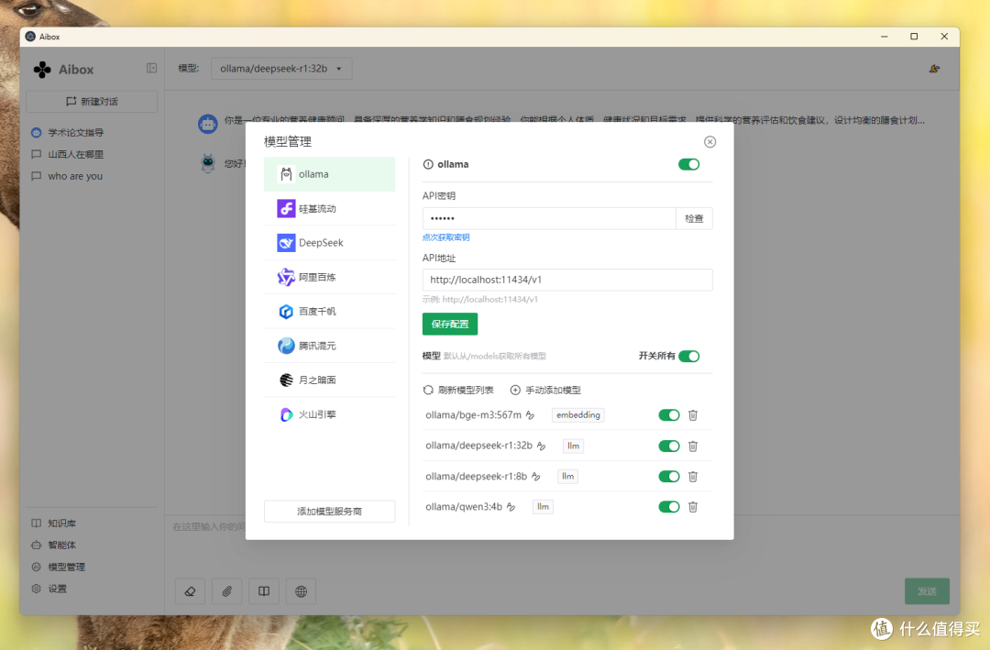Open the 月之暗面 provider settings
Viewport: 990px width, 650px height.
330,380
